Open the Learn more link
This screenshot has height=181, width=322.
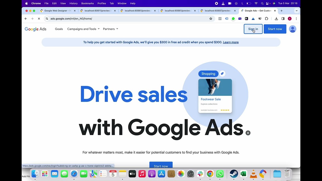[231, 42]
